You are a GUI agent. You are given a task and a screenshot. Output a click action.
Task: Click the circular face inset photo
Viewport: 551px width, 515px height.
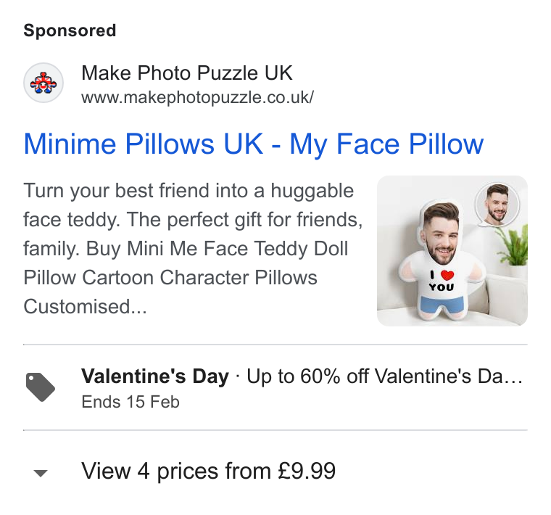click(x=497, y=205)
